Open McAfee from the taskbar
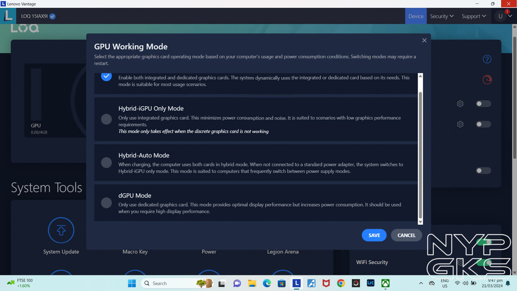This screenshot has height=291, width=517. point(326,283)
